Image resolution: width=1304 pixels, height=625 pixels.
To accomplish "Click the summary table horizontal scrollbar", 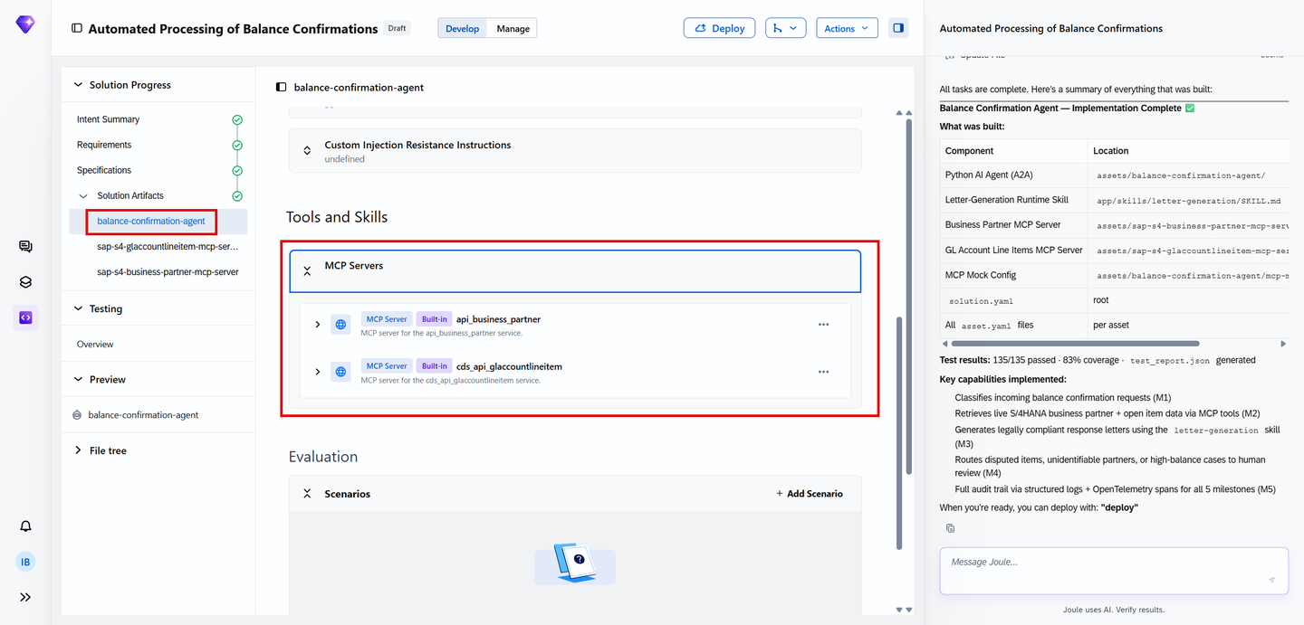I will pos(1075,344).
